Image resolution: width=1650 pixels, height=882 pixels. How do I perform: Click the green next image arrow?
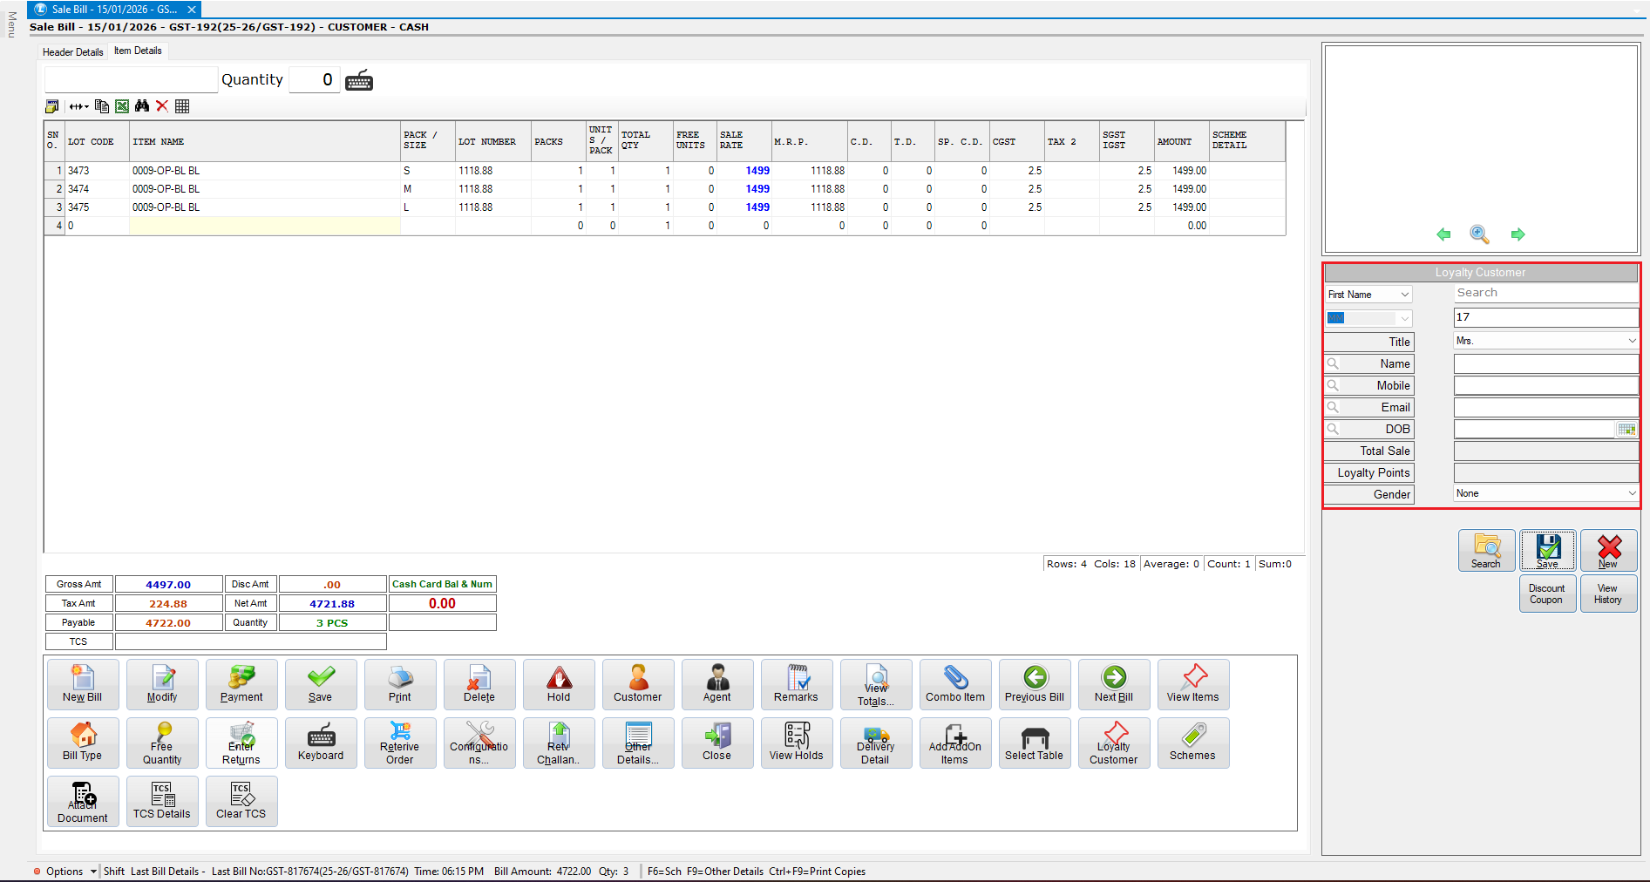point(1518,234)
